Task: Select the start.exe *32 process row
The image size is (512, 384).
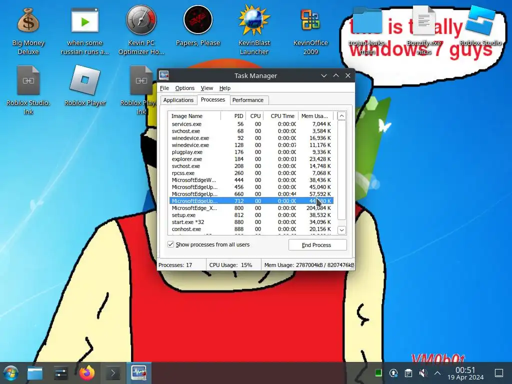Action: [251, 222]
